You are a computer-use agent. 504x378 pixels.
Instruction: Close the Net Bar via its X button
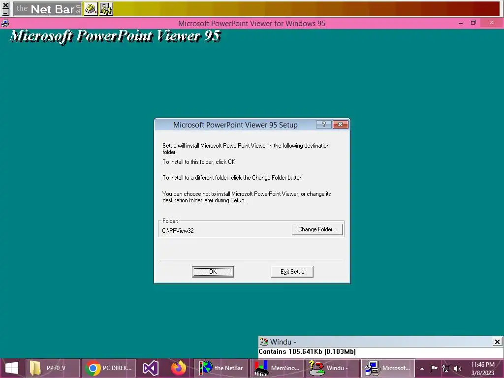5,5
